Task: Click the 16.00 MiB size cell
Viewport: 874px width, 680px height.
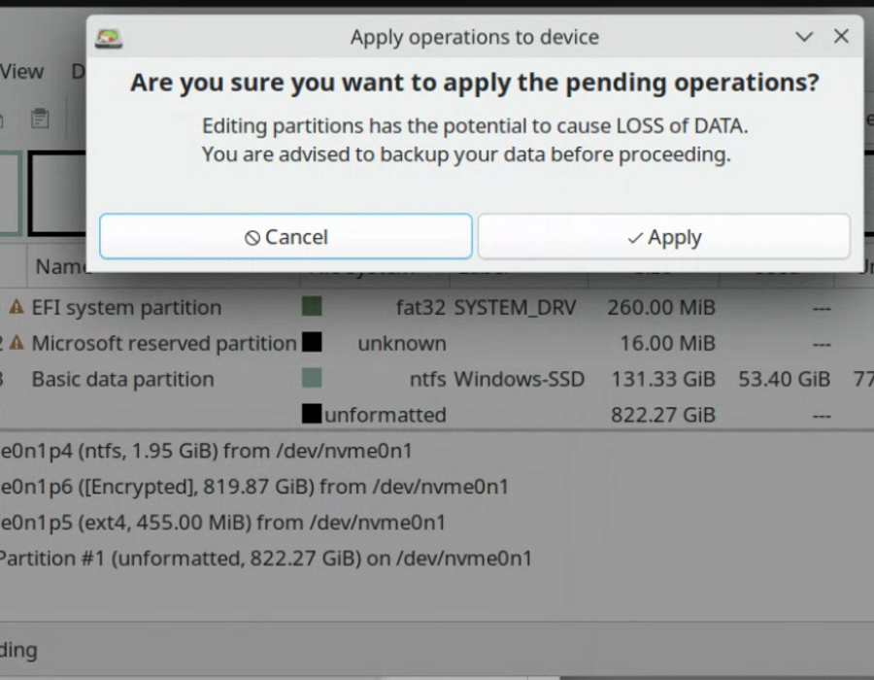Action: (x=668, y=343)
